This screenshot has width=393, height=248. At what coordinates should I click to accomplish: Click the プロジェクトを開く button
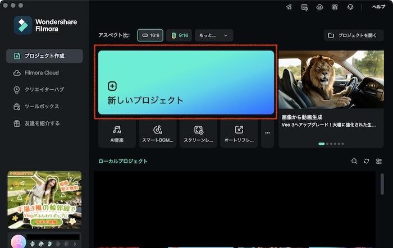[354, 35]
